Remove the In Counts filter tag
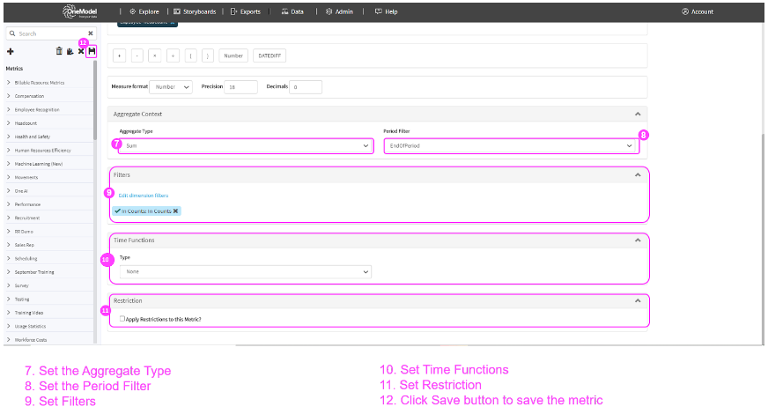768x414 pixels. coord(176,211)
